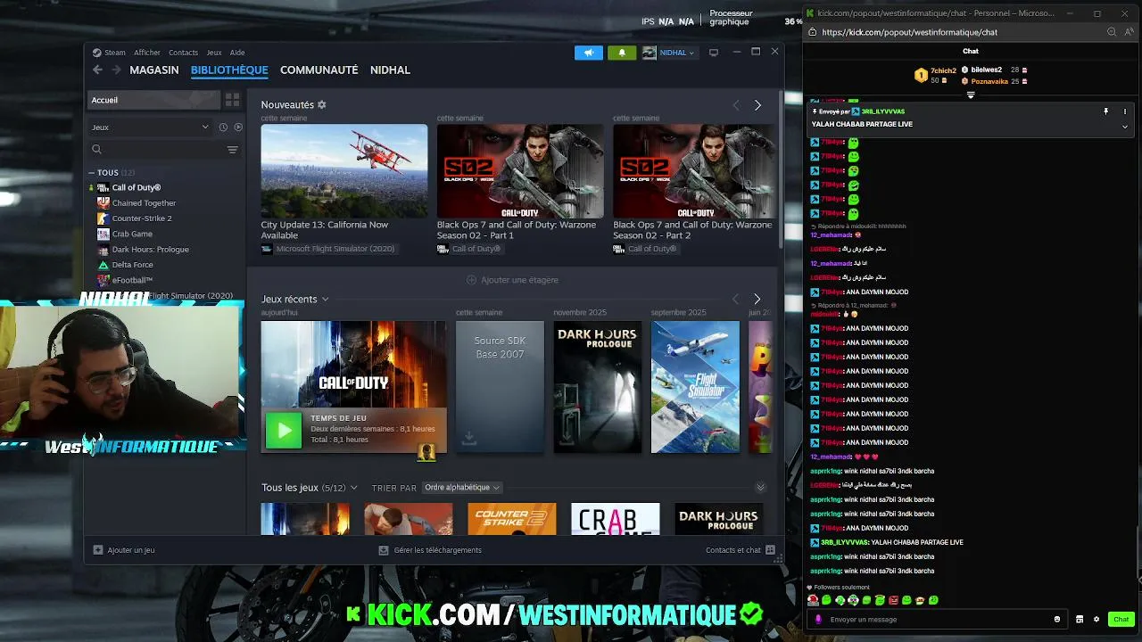Open the emoji picker in chat input
1142x642 pixels.
click(1057, 620)
